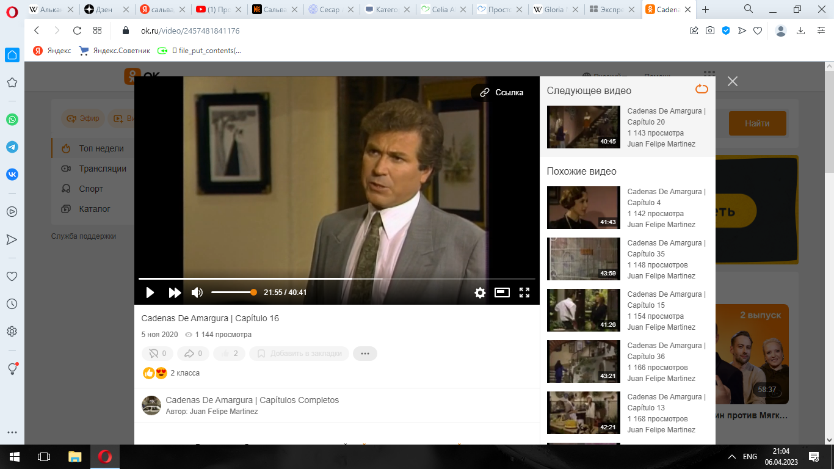The image size is (834, 469).
Task: Close the video overlay
Action: pyautogui.click(x=733, y=81)
